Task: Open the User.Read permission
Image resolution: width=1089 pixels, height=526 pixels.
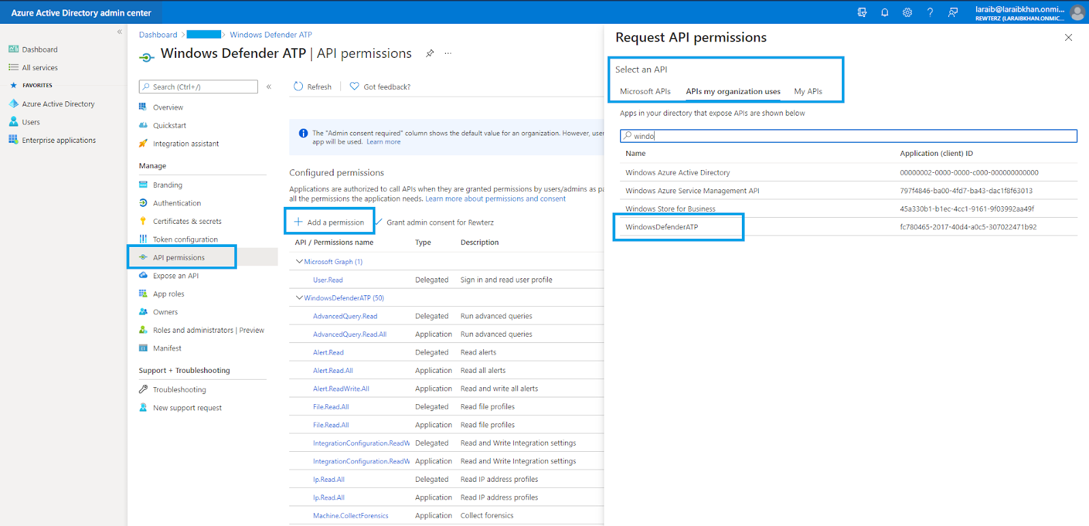Action: (328, 280)
